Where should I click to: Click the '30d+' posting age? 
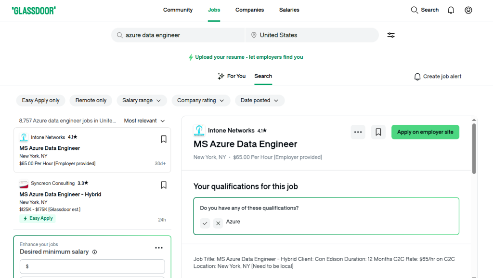click(160, 163)
